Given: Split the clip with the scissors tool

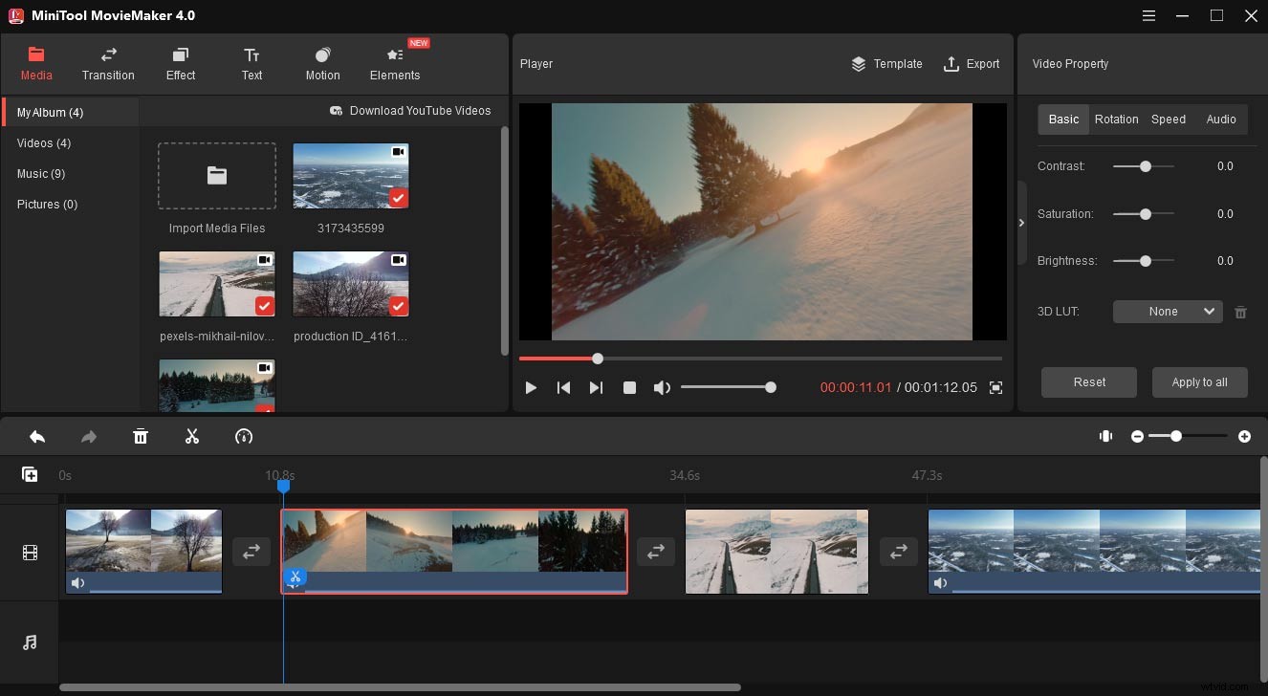Looking at the screenshot, I should [191, 436].
